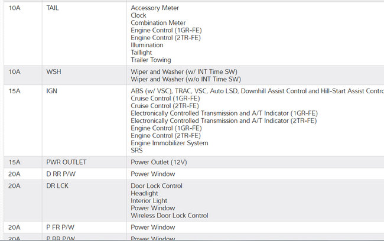Select the Wireless Door Lock Control entry

pyautogui.click(x=170, y=216)
